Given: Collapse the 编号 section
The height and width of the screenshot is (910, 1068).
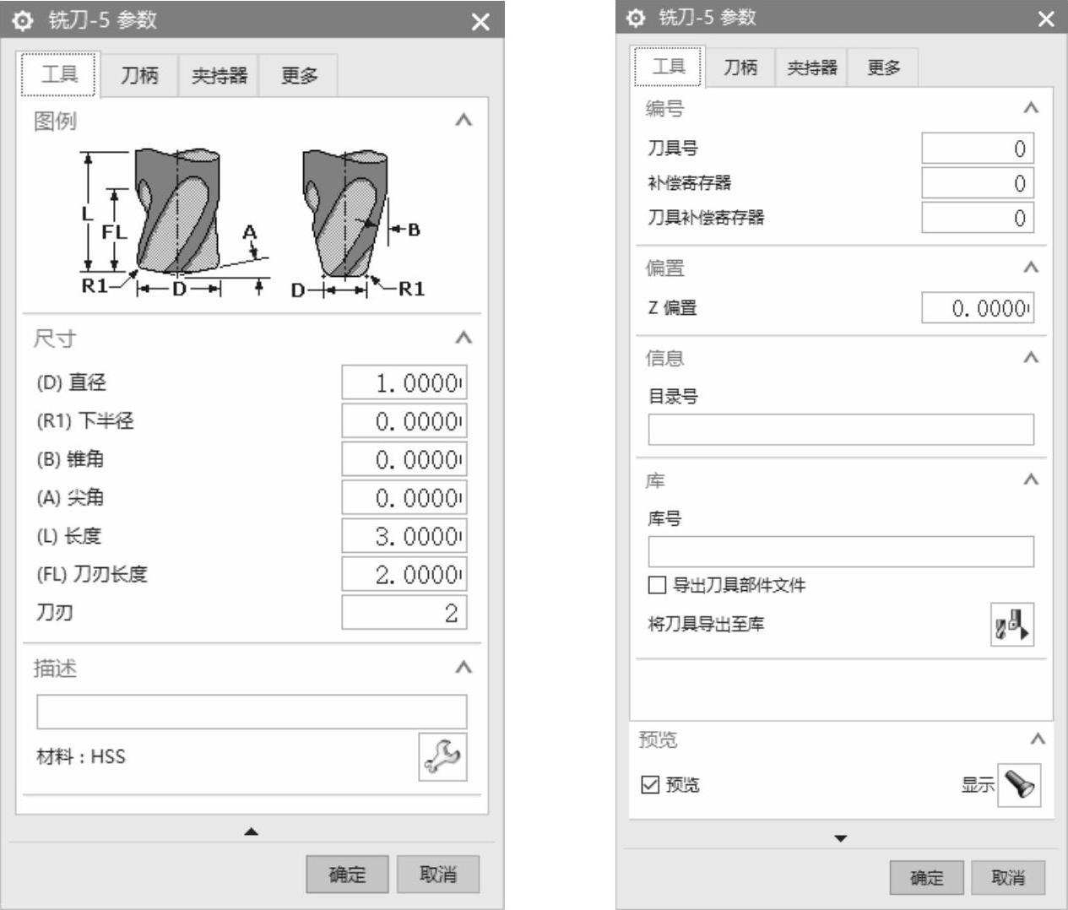Looking at the screenshot, I should pyautogui.click(x=1030, y=108).
